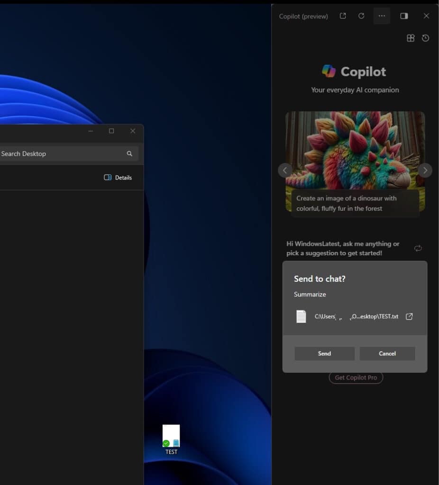Click the dinosaur prompt caption text
The height and width of the screenshot is (485, 439).
click(x=346, y=203)
